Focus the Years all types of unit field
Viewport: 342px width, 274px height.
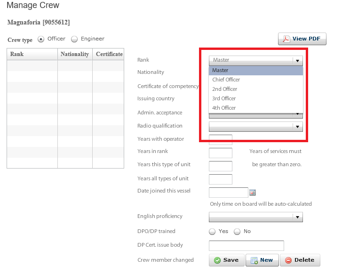221,179
